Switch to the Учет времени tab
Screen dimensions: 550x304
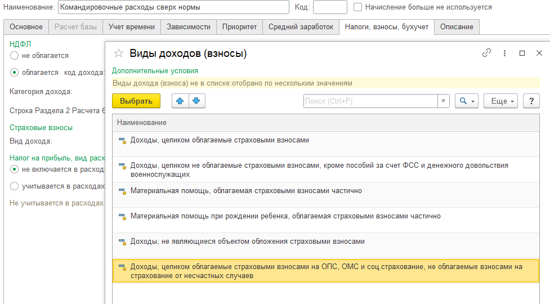(x=132, y=27)
